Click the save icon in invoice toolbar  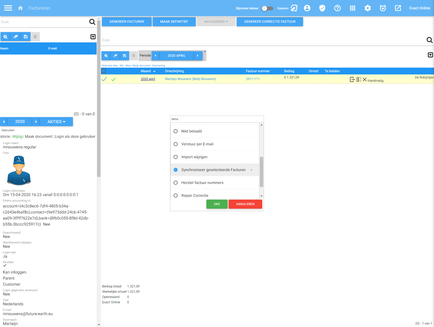click(125, 56)
